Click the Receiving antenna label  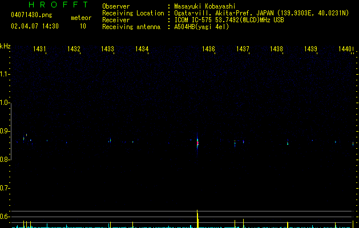(x=131, y=27)
